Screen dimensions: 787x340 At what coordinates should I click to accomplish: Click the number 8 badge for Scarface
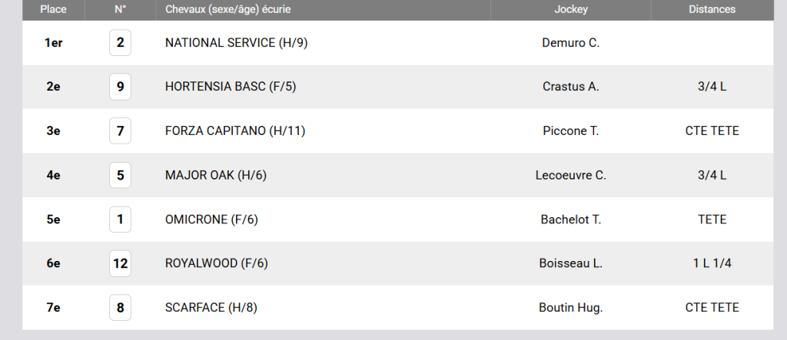pyautogui.click(x=120, y=308)
